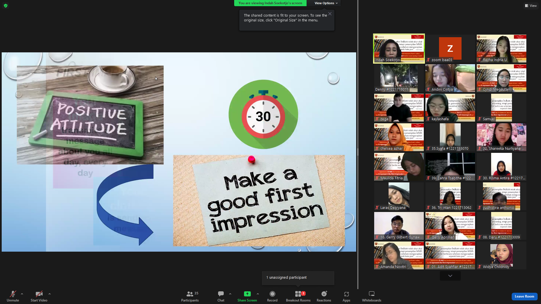Click the muted mic icon on Amanda Novitri
This screenshot has height=304, width=541.
pyautogui.click(x=377, y=267)
